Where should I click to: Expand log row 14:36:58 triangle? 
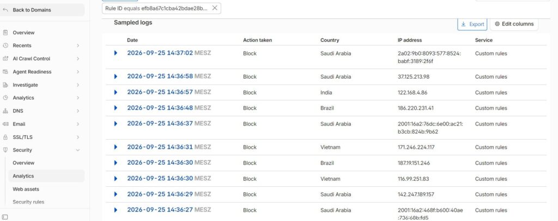[x=116, y=76]
